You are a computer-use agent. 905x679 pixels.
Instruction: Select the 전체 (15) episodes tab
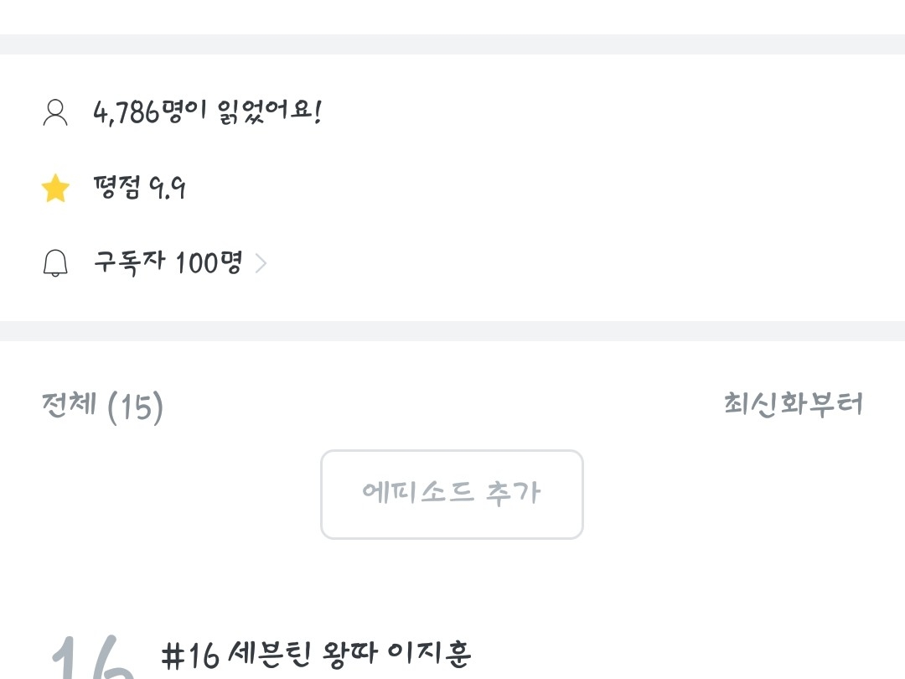pos(102,407)
